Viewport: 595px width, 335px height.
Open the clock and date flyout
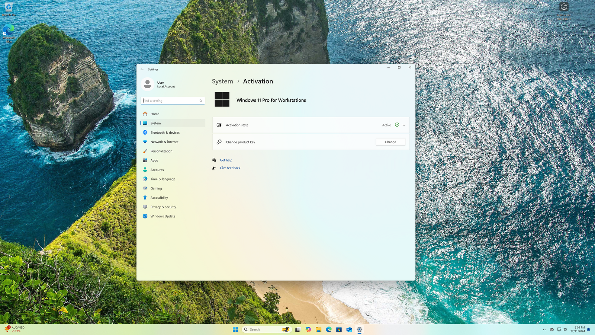coord(578,329)
